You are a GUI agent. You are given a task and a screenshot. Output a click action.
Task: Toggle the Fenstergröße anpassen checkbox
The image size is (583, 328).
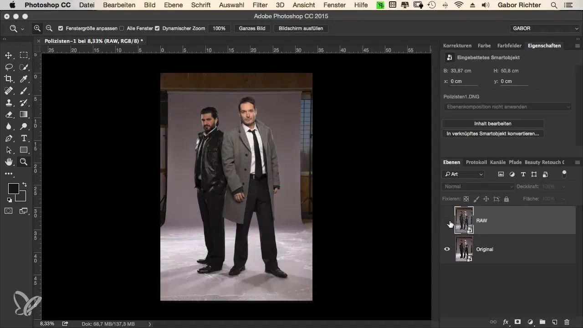[61, 28]
